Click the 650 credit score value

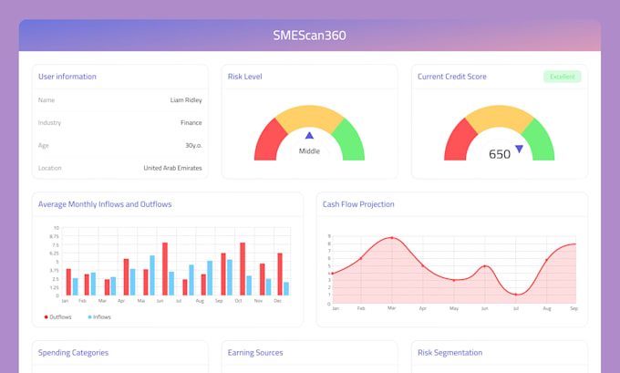pyautogui.click(x=500, y=154)
